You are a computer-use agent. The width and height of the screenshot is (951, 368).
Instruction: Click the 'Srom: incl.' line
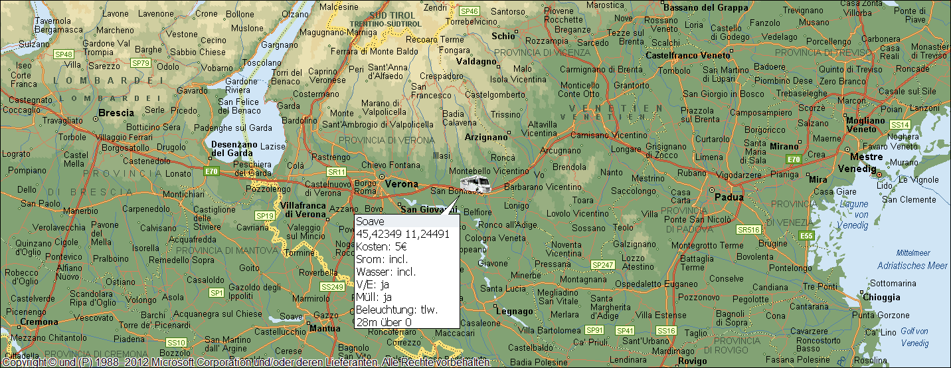pyautogui.click(x=382, y=259)
